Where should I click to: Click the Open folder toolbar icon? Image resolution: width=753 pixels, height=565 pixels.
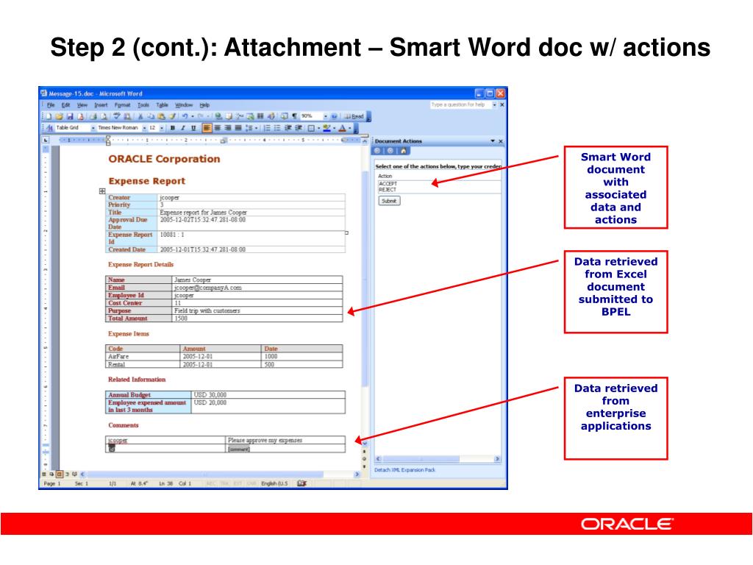(x=59, y=116)
